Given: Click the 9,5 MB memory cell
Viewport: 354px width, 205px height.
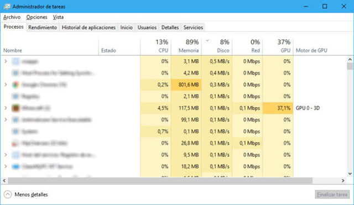Looking at the screenshot, I should coord(186,155).
